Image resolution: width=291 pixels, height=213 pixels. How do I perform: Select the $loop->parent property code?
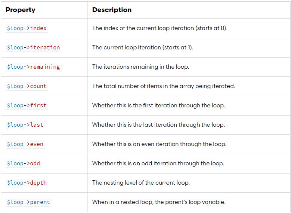(28, 202)
